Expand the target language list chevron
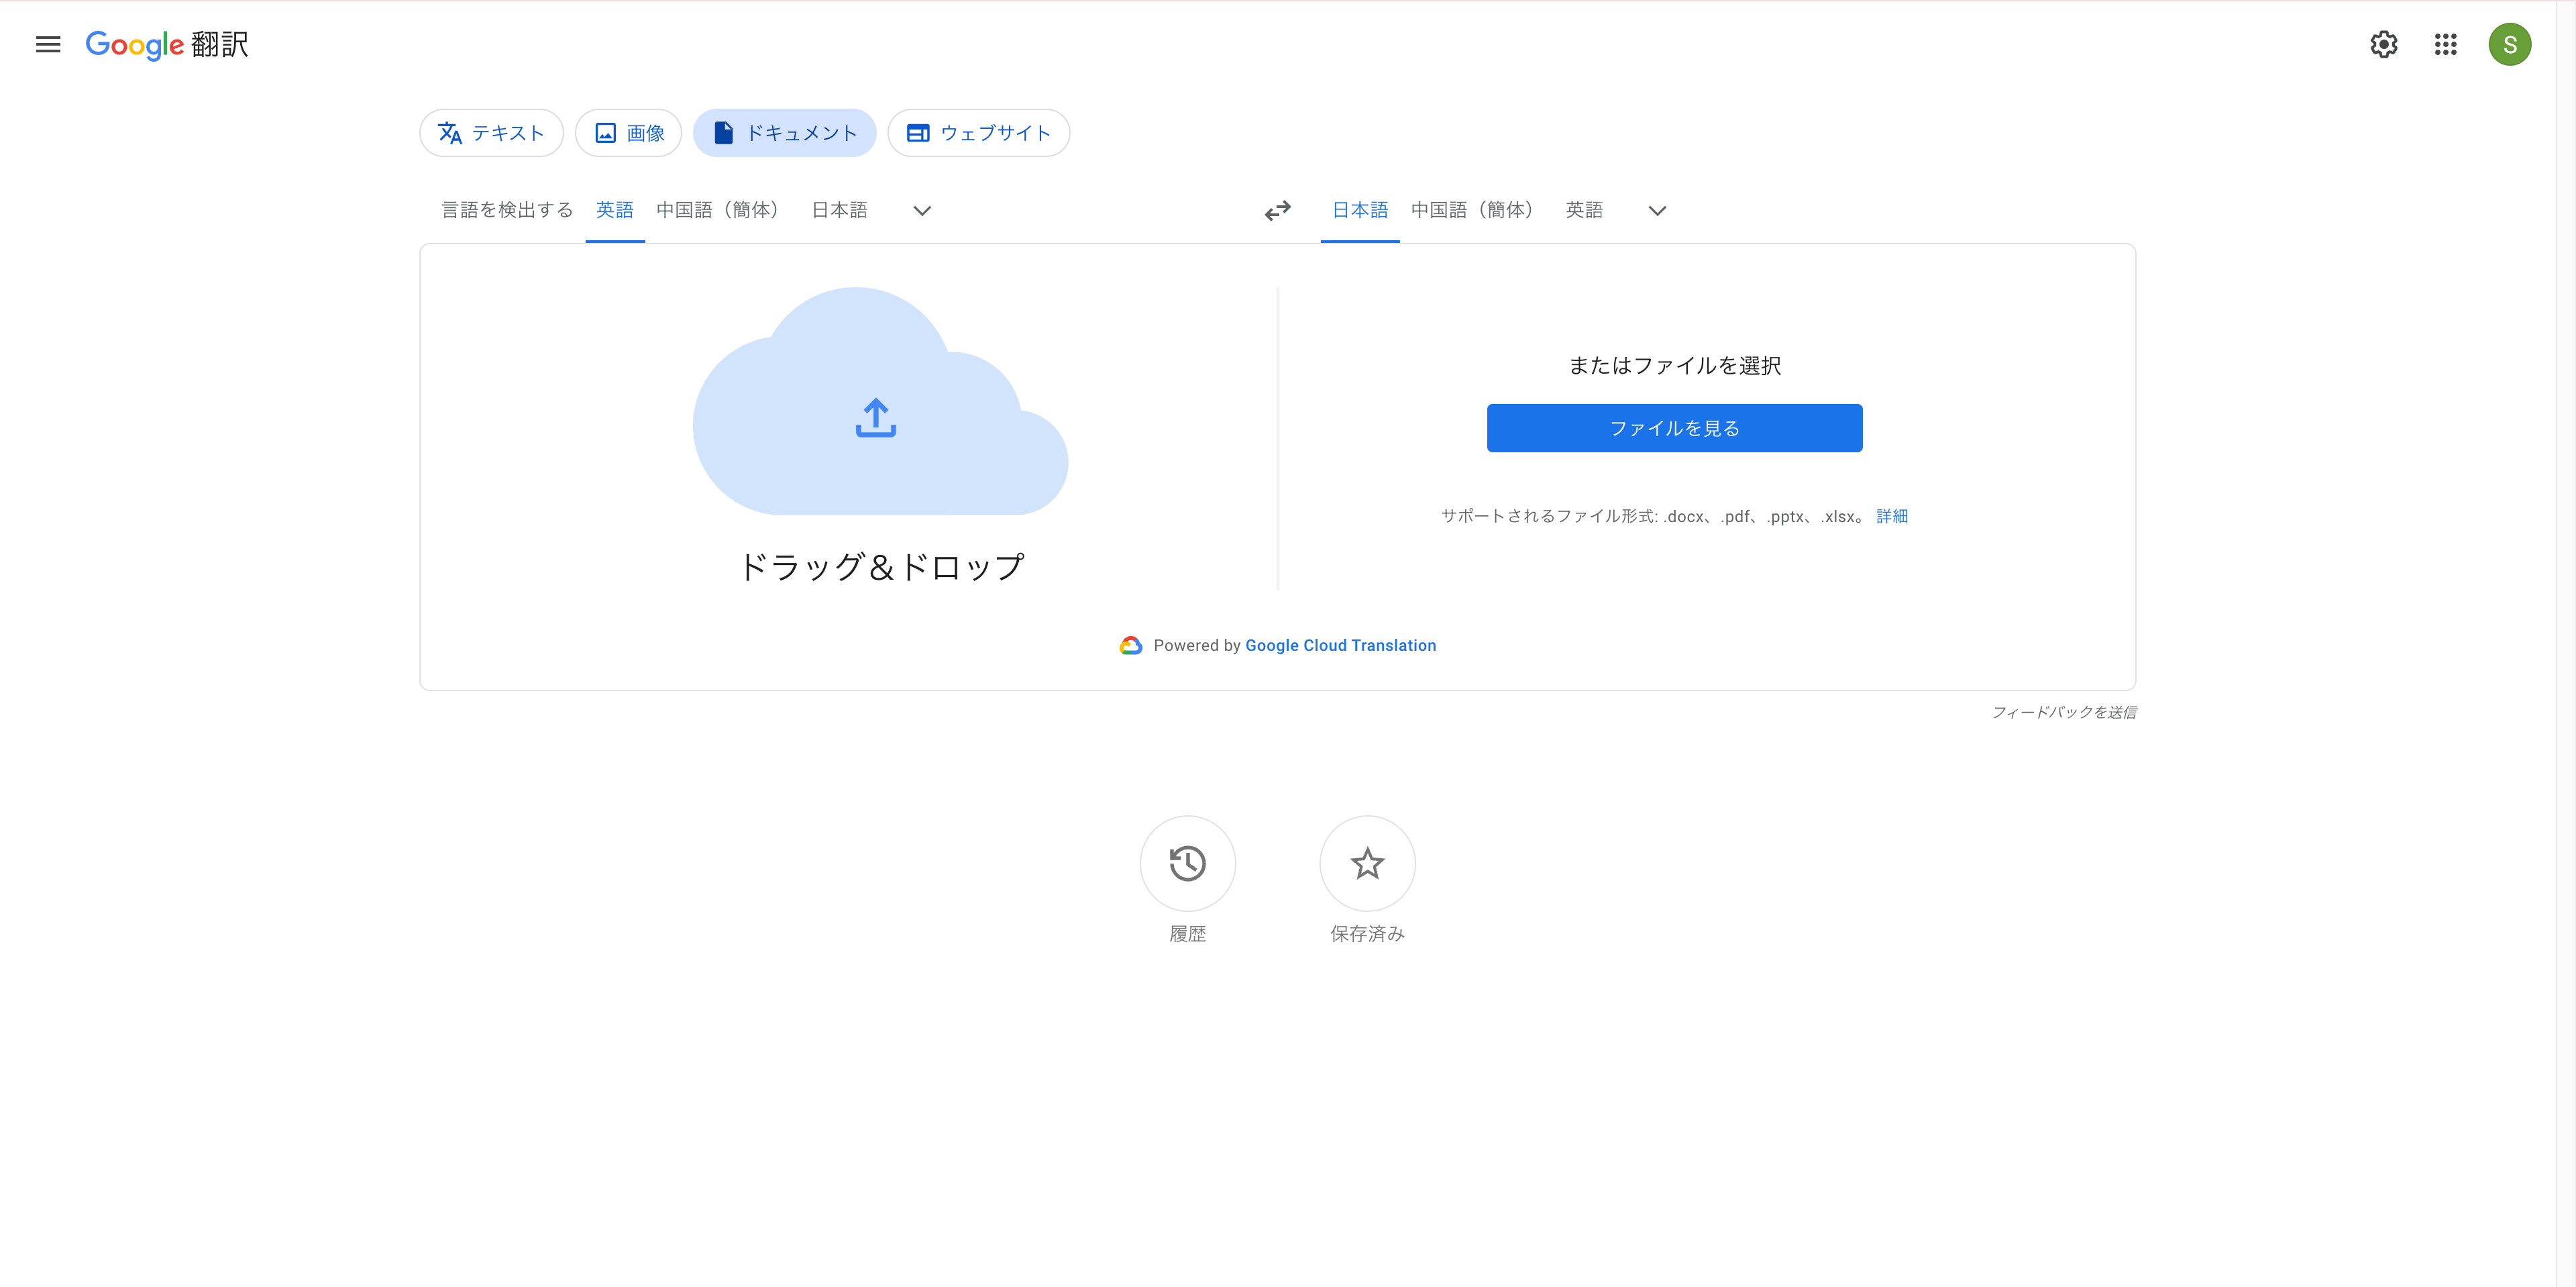The width and height of the screenshot is (2576, 1287). click(1657, 211)
